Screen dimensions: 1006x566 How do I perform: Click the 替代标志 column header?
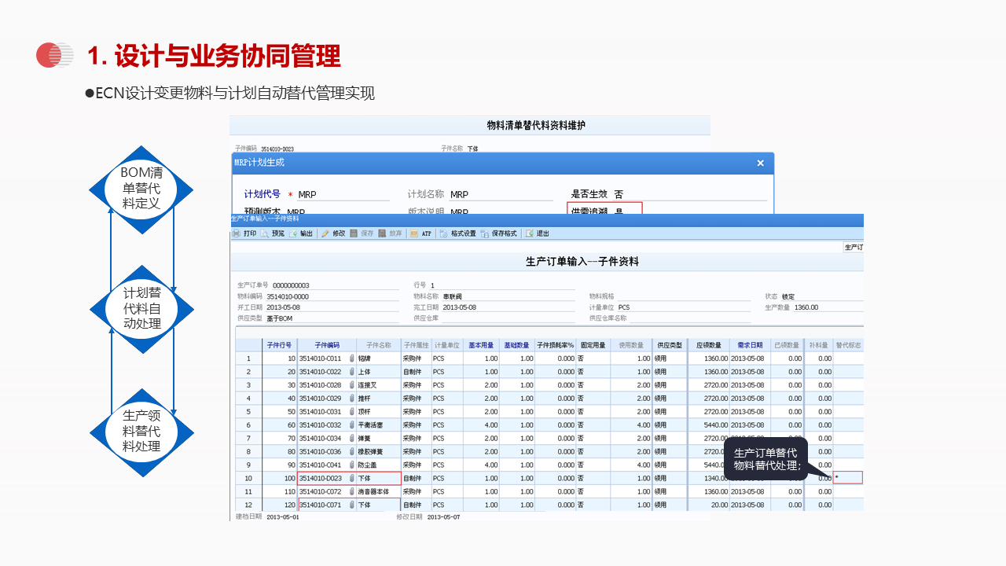848,345
